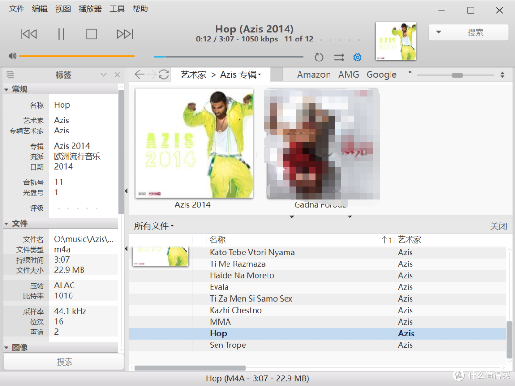Image resolution: width=515 pixels, height=386 pixels.
Task: Refresh the album browser view
Action: point(164,74)
